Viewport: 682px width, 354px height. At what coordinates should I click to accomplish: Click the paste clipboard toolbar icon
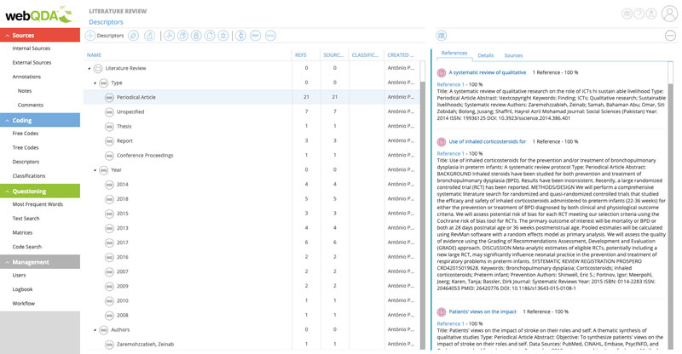196,36
